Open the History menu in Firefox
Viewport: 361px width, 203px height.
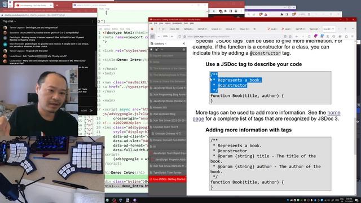pos(168,23)
